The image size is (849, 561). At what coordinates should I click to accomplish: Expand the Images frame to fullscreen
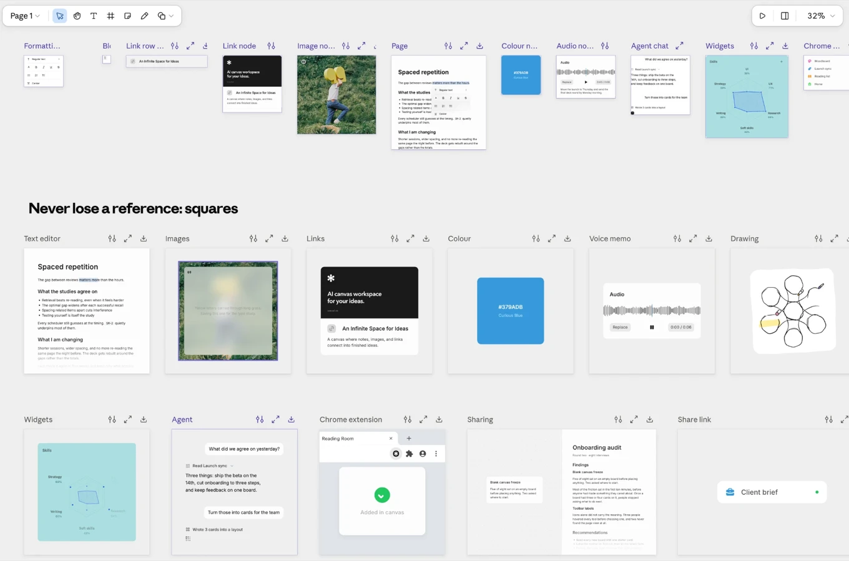(269, 238)
